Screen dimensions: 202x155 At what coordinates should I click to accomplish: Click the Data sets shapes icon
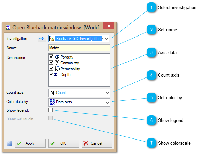pyautogui.click(x=52, y=102)
